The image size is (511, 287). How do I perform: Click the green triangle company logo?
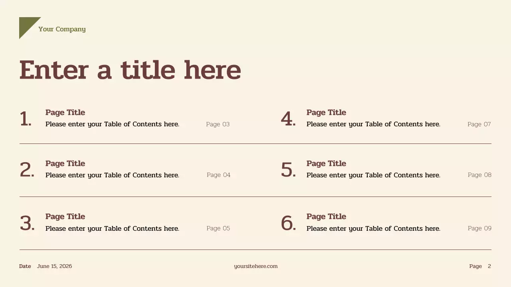coord(26,25)
